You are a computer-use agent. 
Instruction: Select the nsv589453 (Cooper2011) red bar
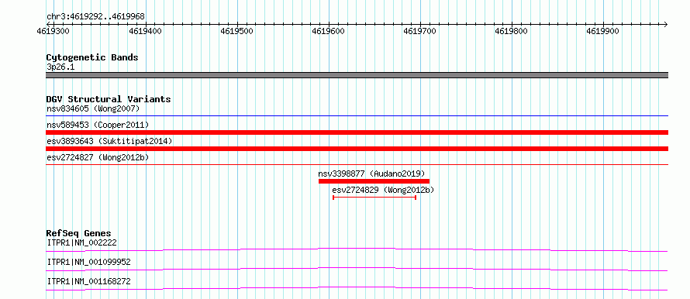point(357,132)
